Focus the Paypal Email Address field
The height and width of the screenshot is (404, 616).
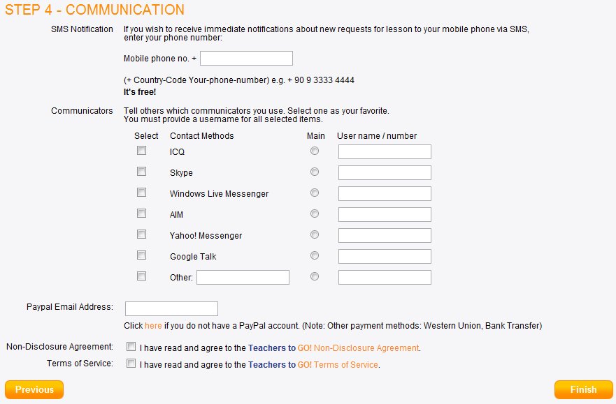pos(171,309)
